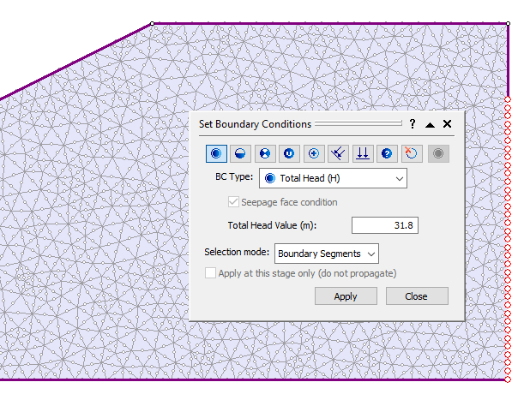Click the Apply button
The height and width of the screenshot is (400, 524).
tap(346, 296)
